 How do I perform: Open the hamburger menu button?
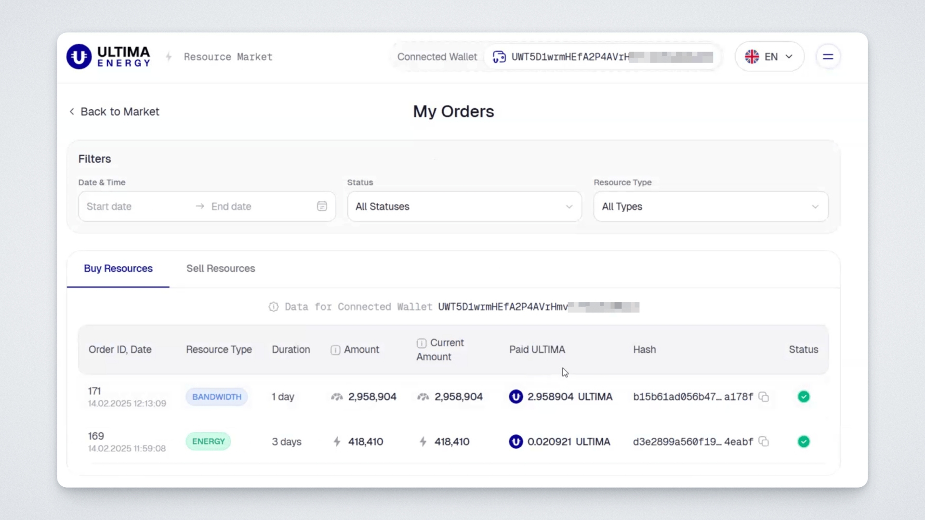click(x=828, y=57)
